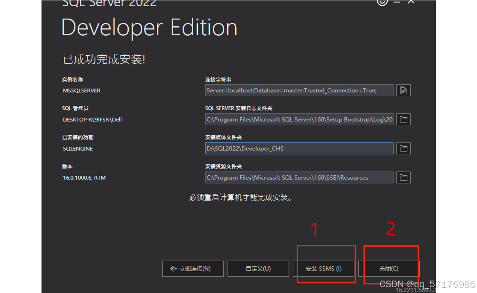Click the 实例名称 label

point(73,80)
